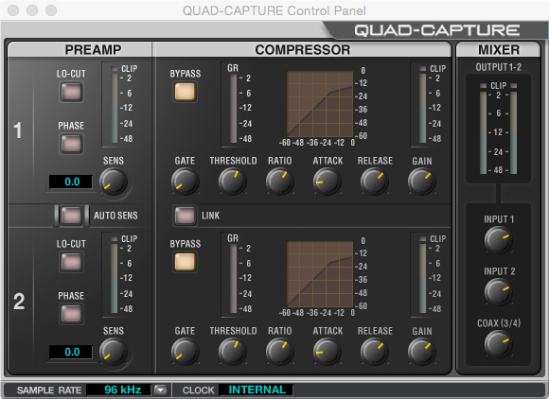
Task: Toggle channel 2 LO-CUT button
Action: pyautogui.click(x=71, y=262)
